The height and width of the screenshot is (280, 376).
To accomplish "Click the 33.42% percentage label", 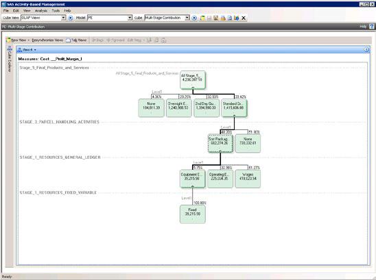I will (241, 97).
